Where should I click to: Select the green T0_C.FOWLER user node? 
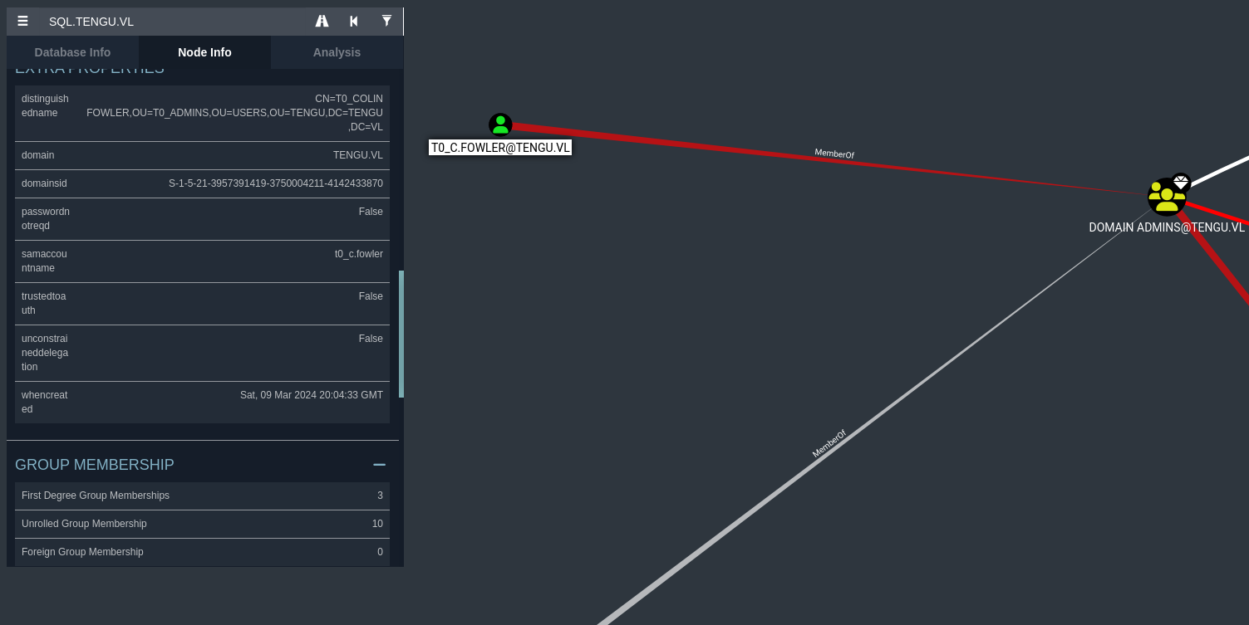coord(500,125)
